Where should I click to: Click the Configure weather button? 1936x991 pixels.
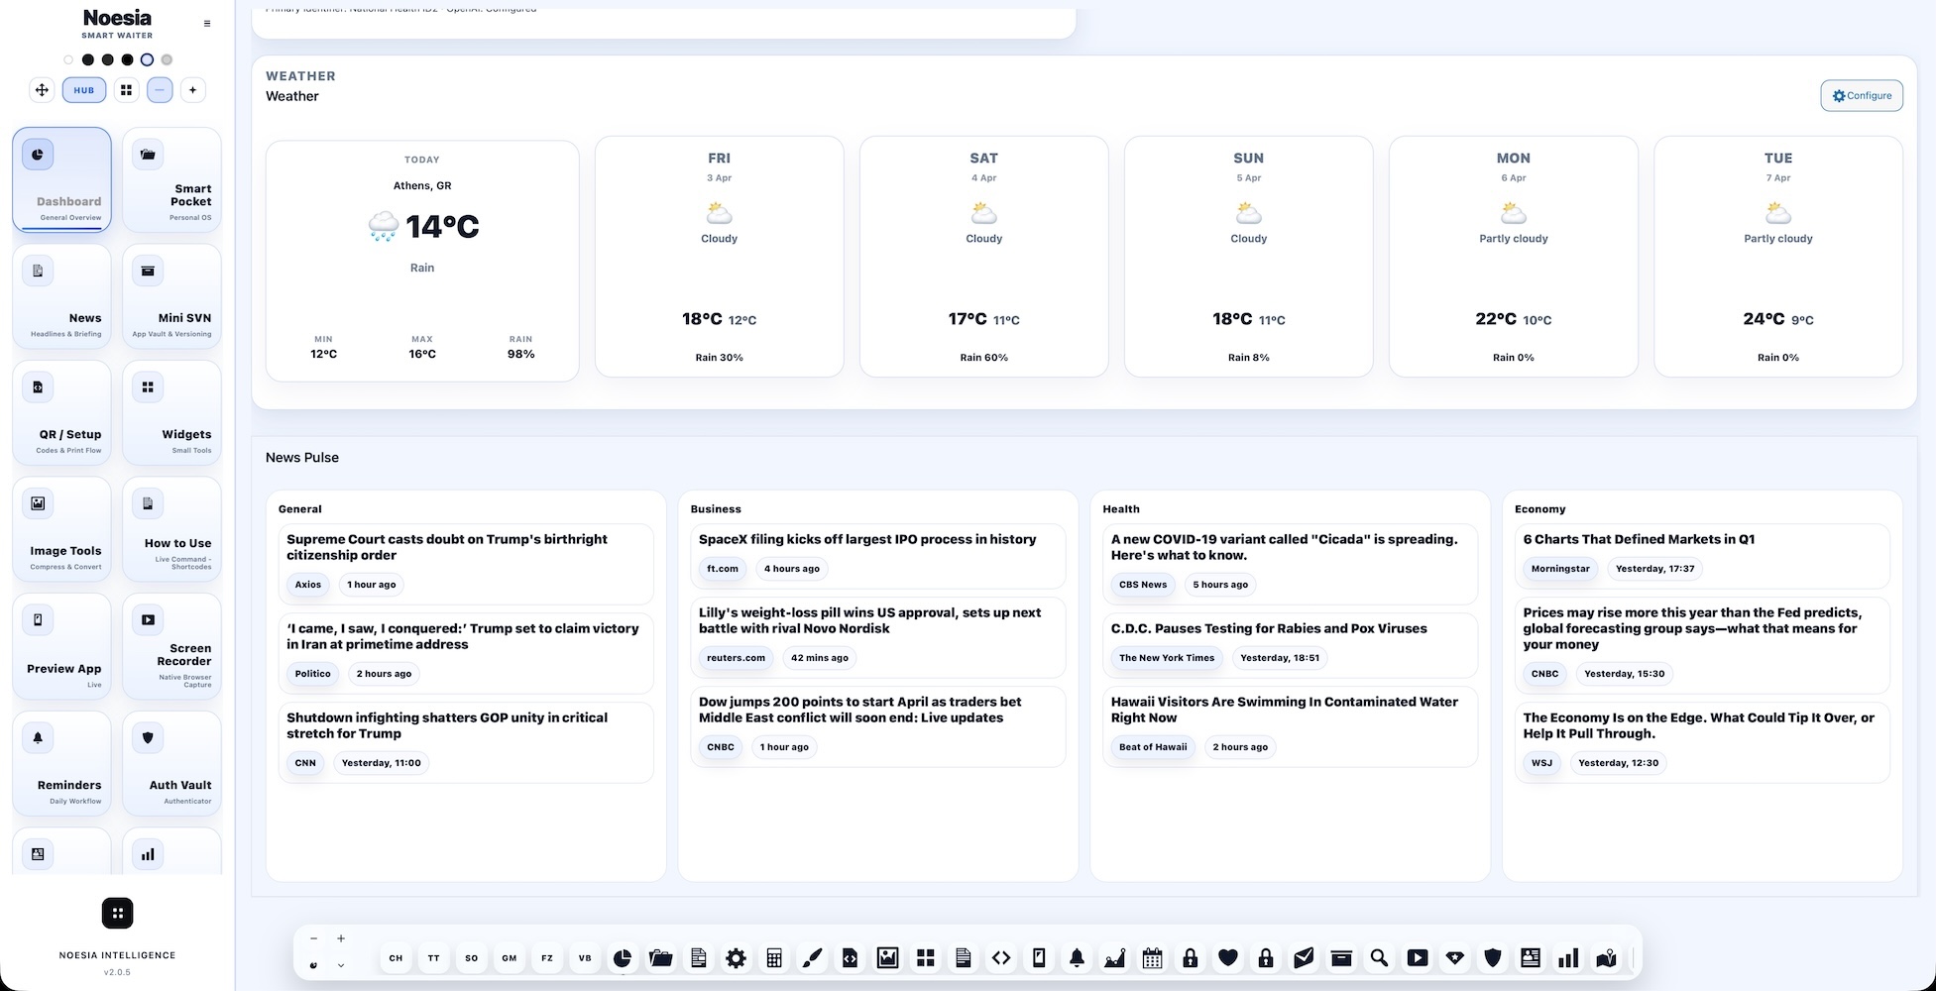point(1862,95)
